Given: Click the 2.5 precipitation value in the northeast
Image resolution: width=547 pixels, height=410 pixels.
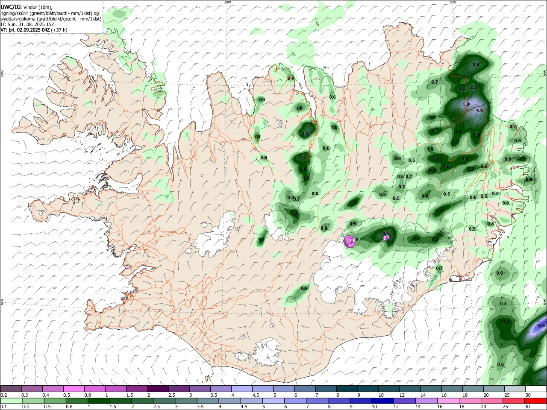Looking at the screenshot, I should pyautogui.click(x=473, y=87).
